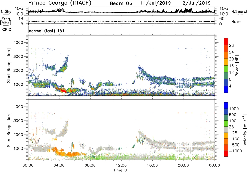Click the bright blue bottom segment of the Power colour bar
The width and height of the screenshot is (248, 172).
pyautogui.click(x=226, y=89)
